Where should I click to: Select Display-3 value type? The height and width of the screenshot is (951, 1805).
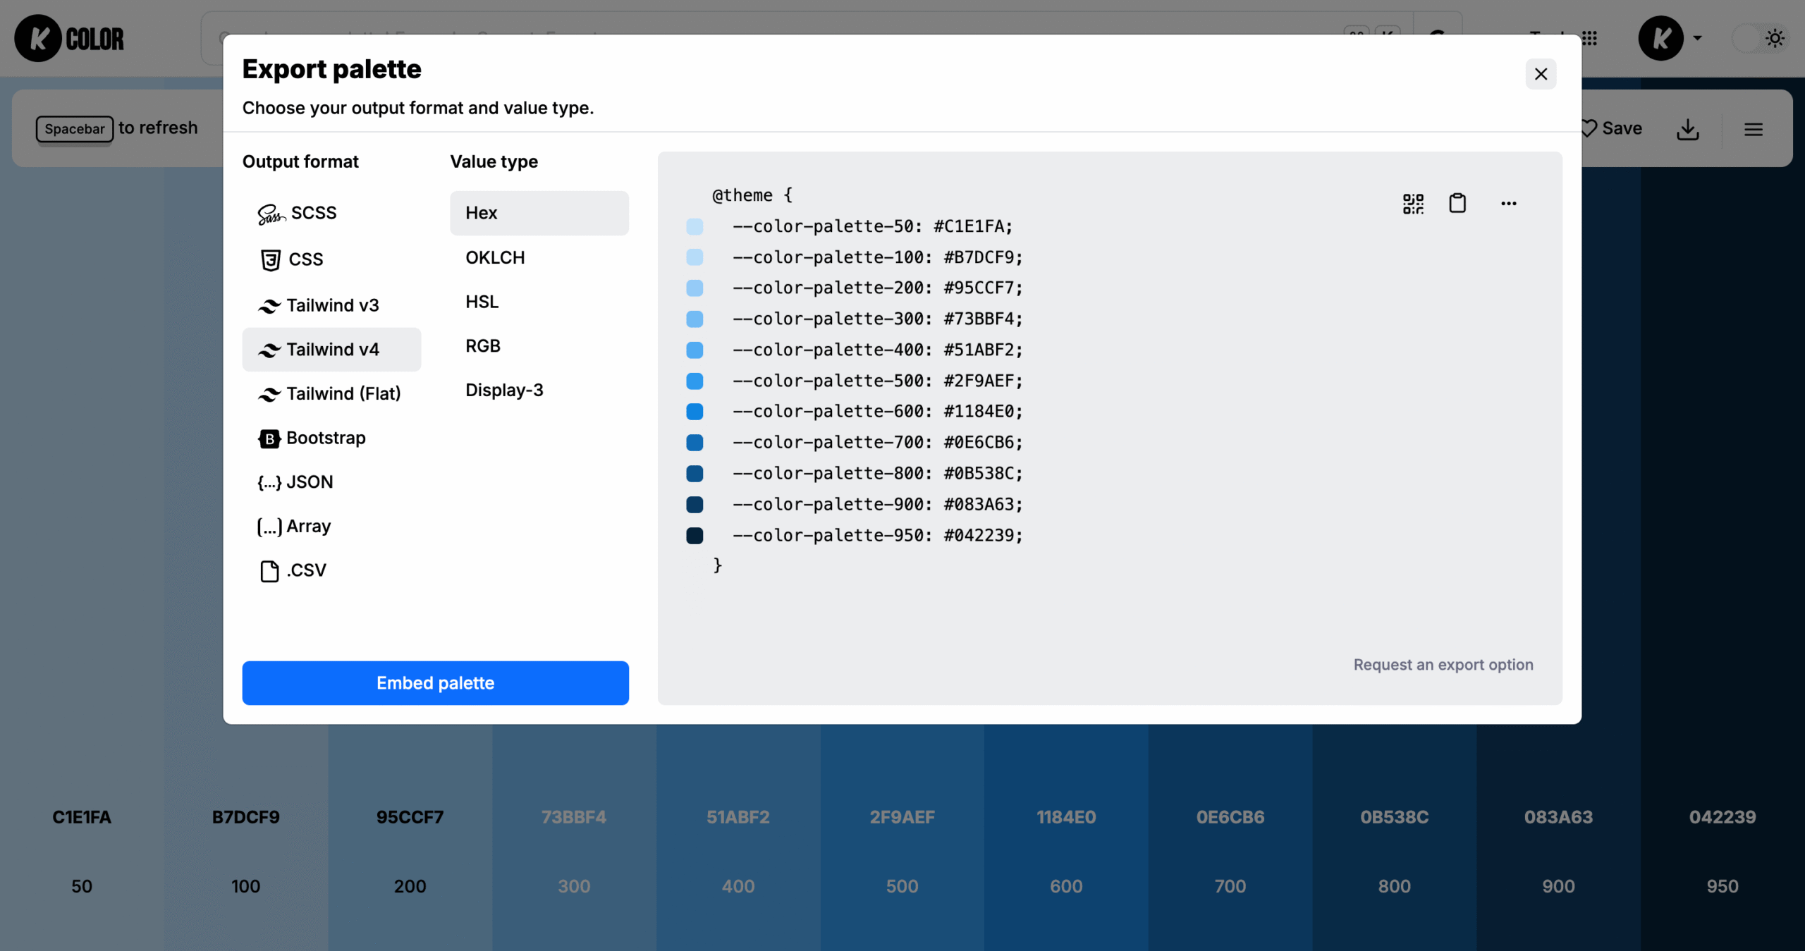coord(539,390)
